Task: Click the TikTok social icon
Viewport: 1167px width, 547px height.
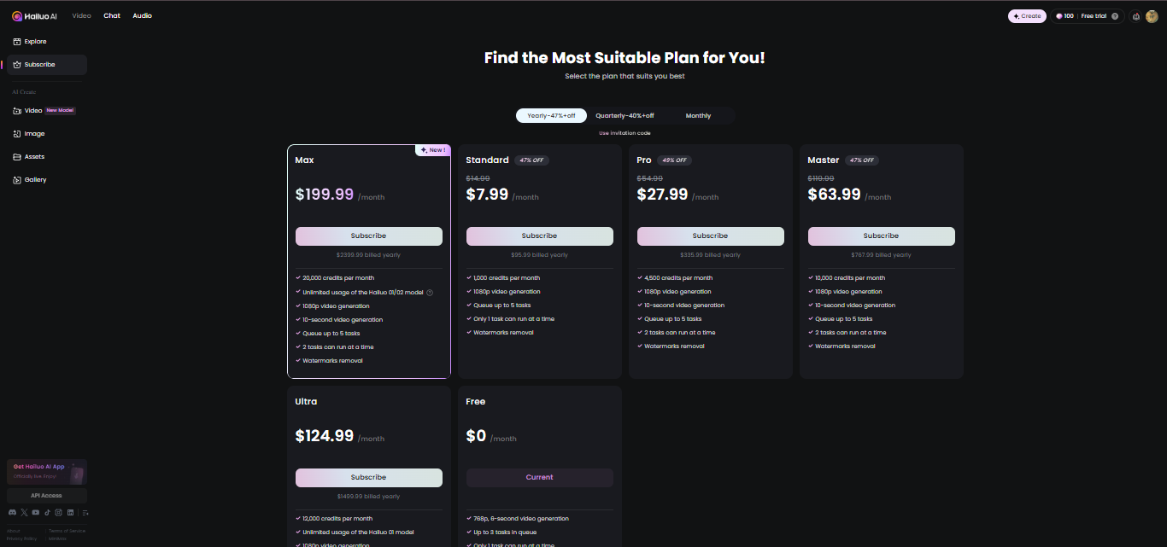Action: (47, 512)
